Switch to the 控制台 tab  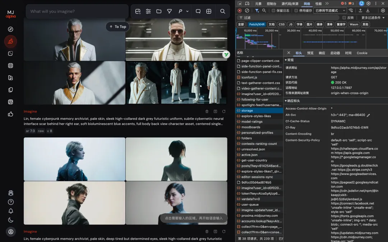tap(272, 4)
